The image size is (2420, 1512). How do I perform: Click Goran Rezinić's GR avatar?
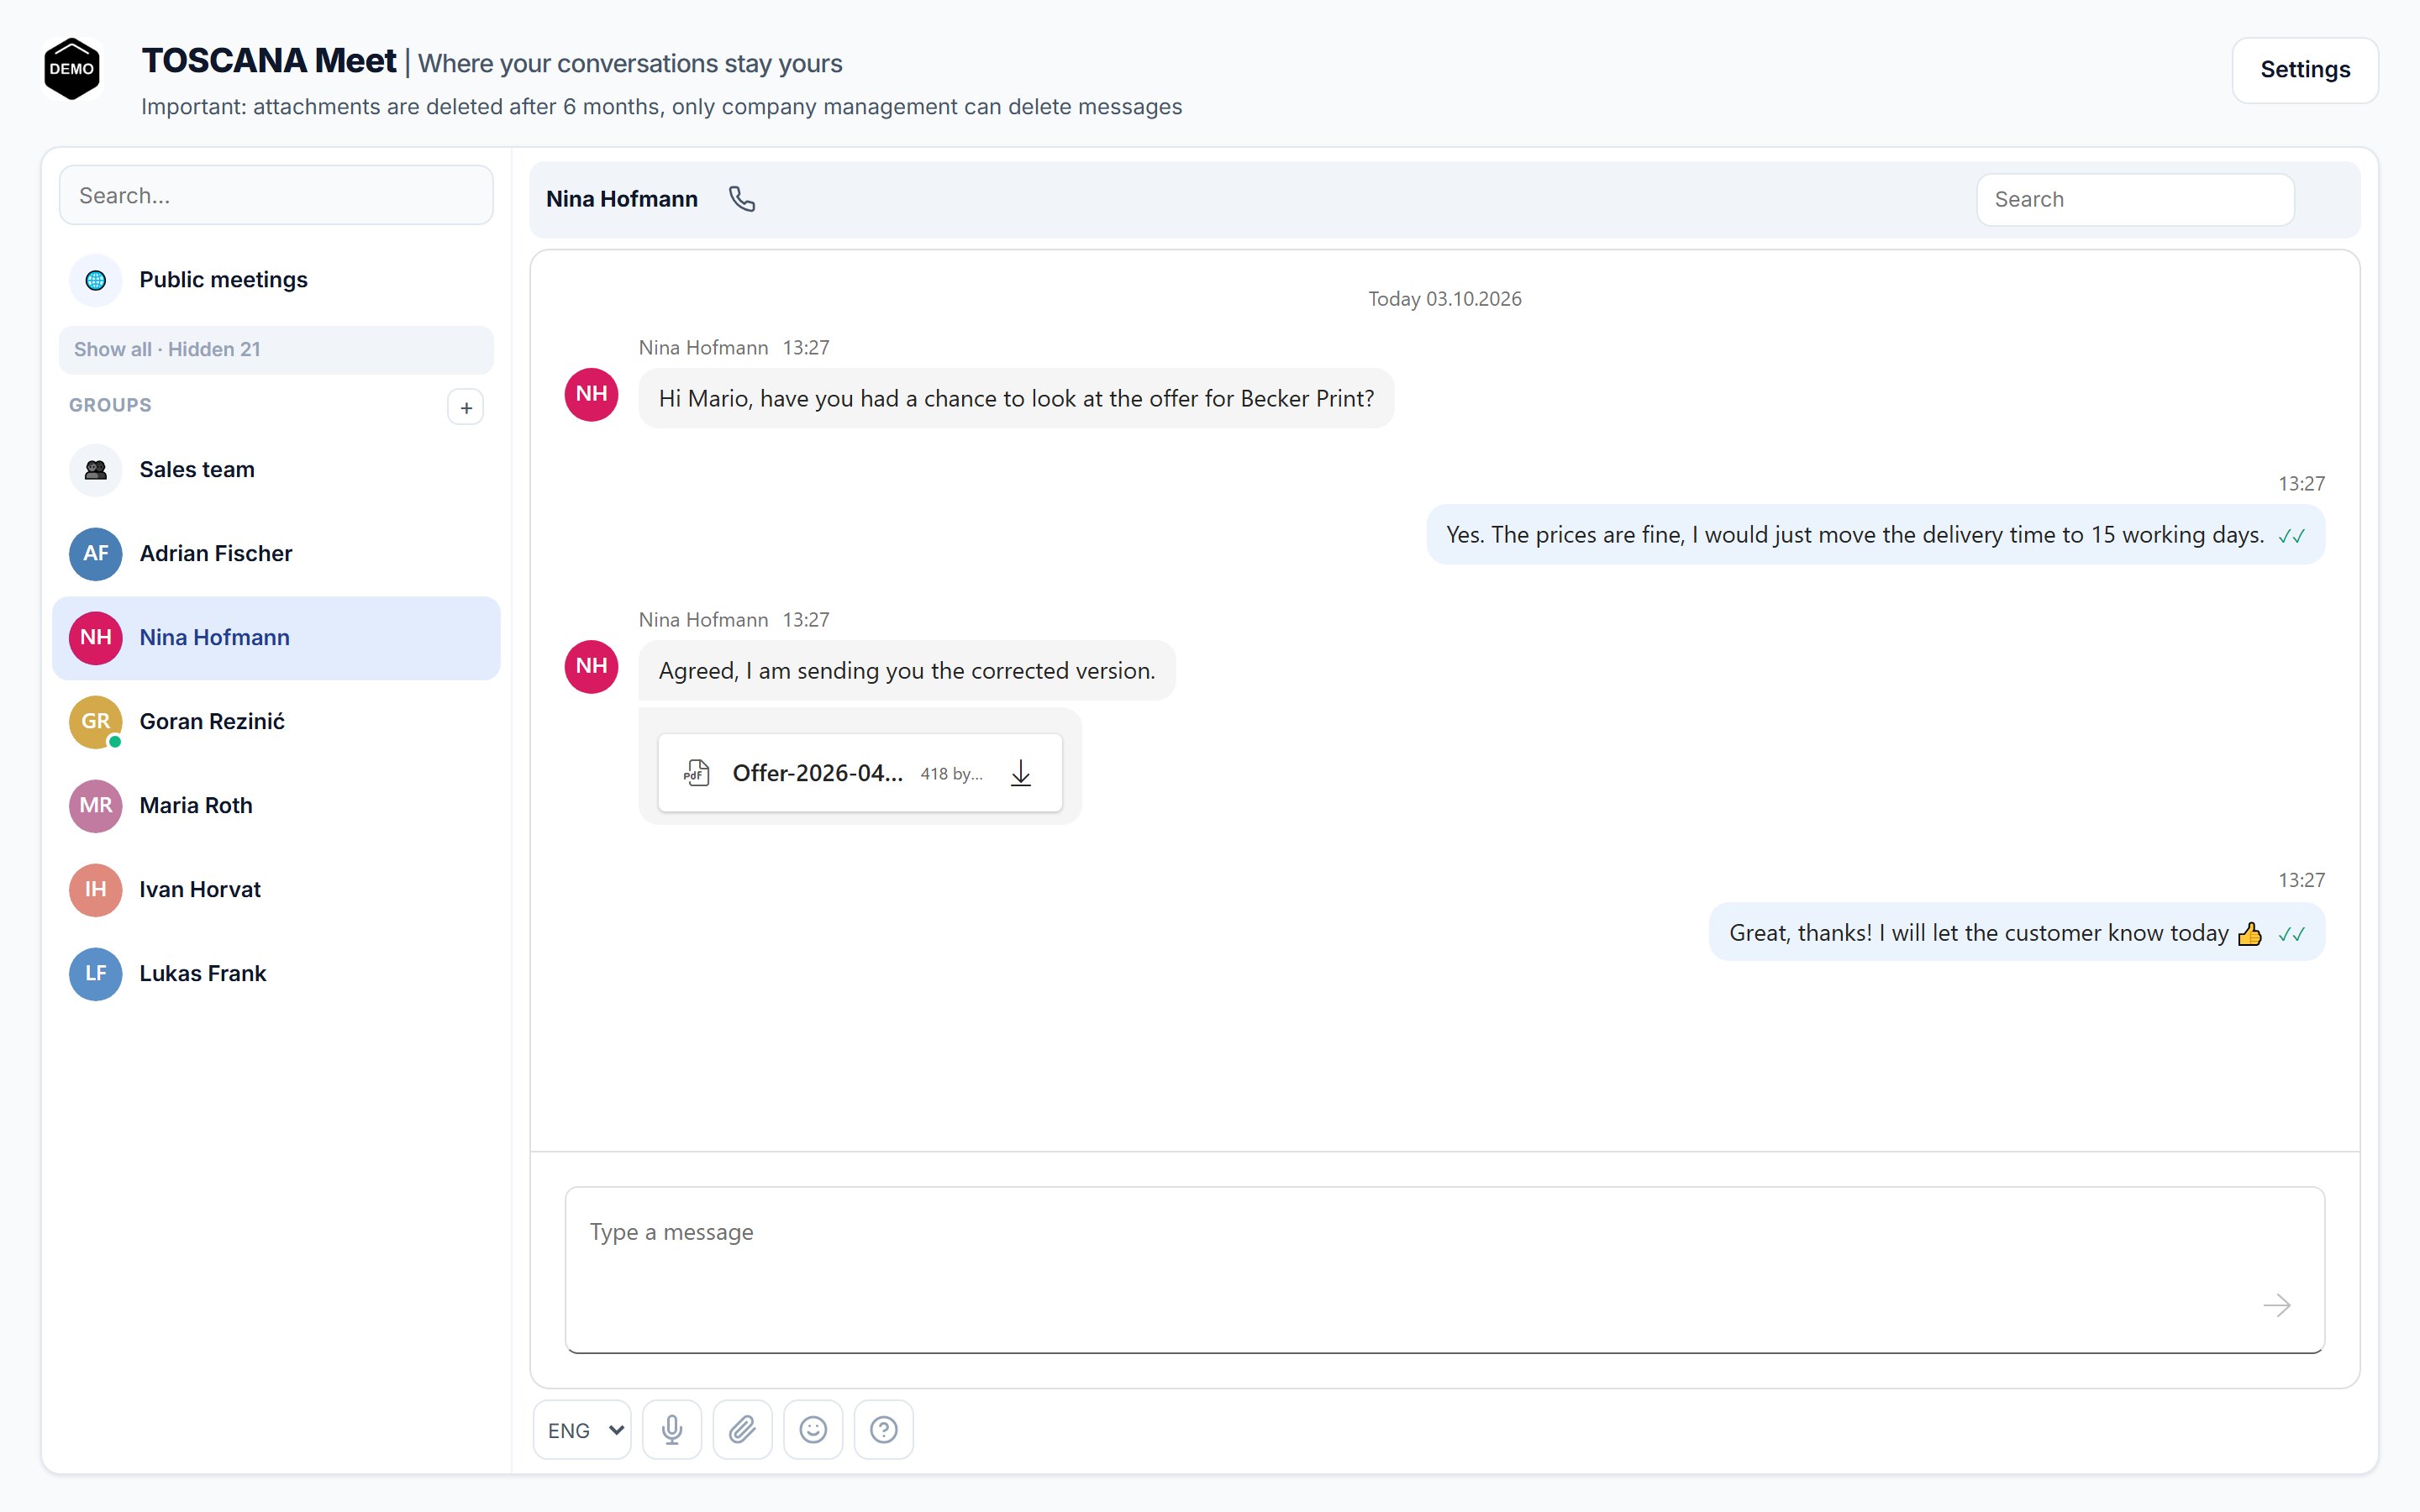click(96, 722)
